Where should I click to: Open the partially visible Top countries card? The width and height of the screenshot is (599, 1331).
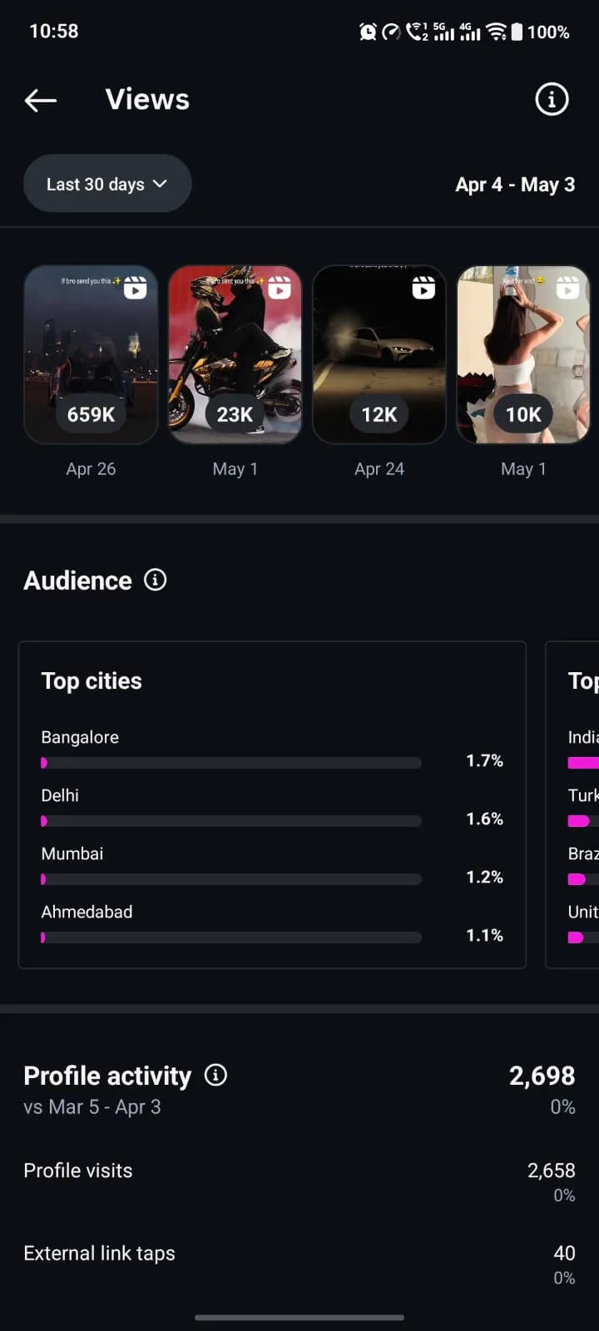[x=572, y=804]
